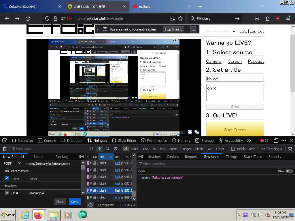Screen dimensions: 295x221
Task: Toggle the All request type filter
Action: click(126, 149)
